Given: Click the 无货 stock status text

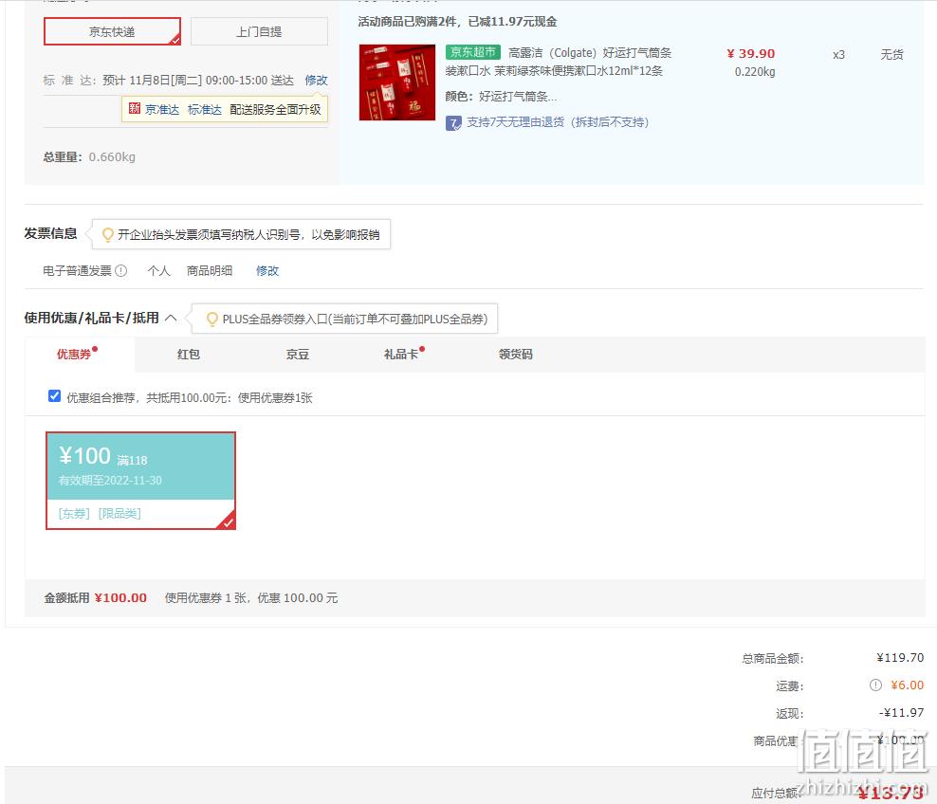Looking at the screenshot, I should click(891, 55).
